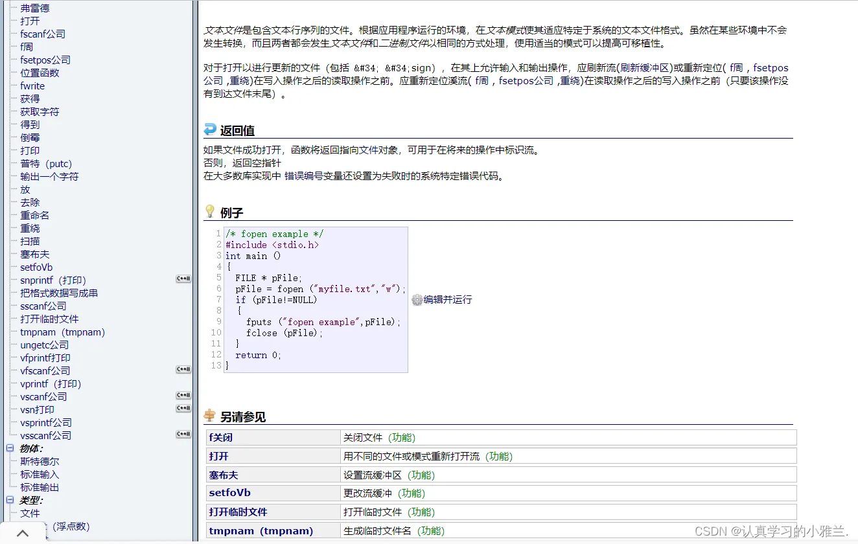Open 打开 link in See also table

[218, 457]
